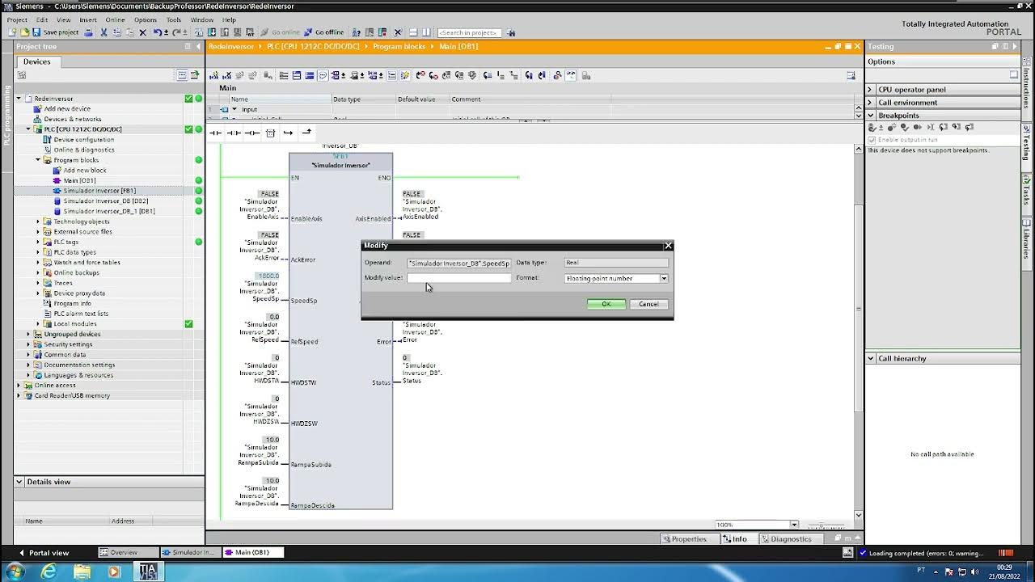This screenshot has height=582, width=1035.
Task: Open Windows Start menu
Action: [x=14, y=571]
